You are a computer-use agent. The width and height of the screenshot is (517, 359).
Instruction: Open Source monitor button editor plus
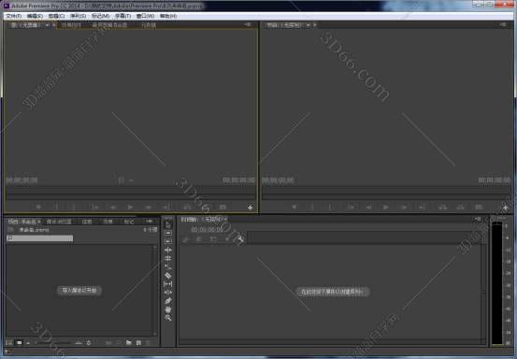251,208
